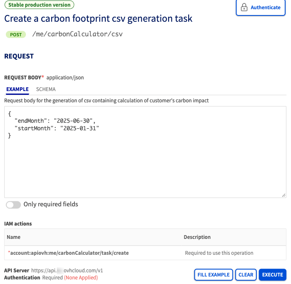Click the FILL EXAMPLE button
The width and height of the screenshot is (291, 284).
coord(213,274)
